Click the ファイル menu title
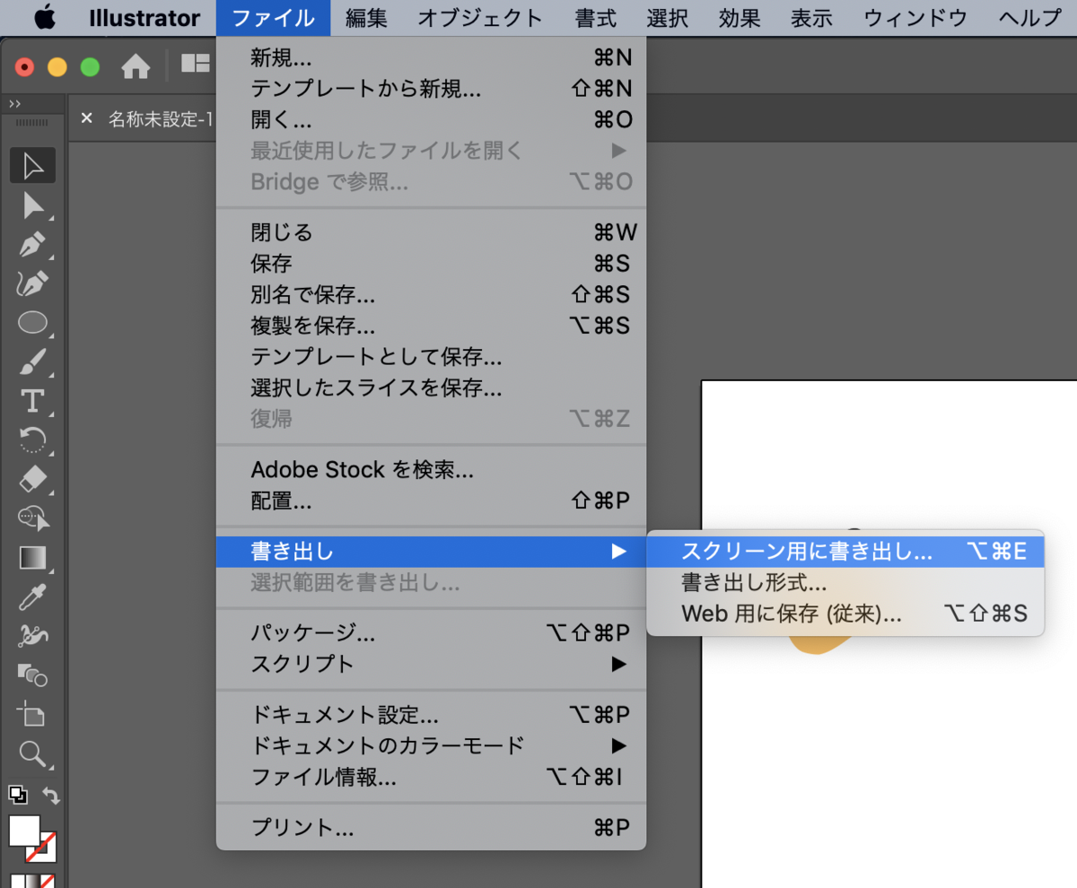This screenshot has width=1077, height=888. click(273, 18)
